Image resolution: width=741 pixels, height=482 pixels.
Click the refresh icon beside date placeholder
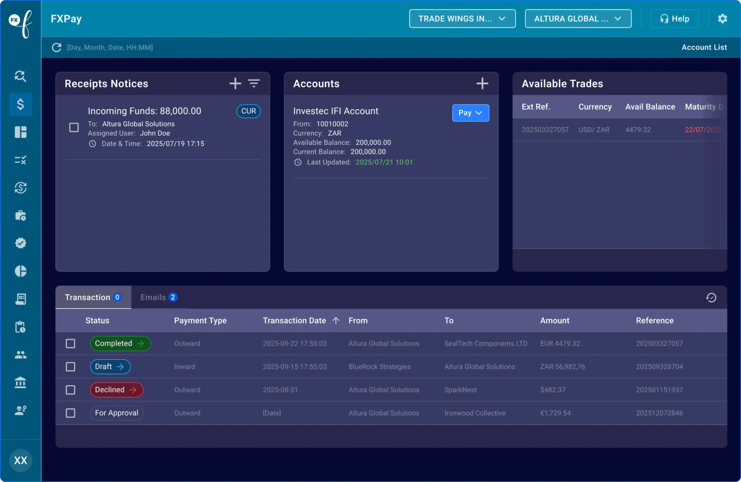56,47
